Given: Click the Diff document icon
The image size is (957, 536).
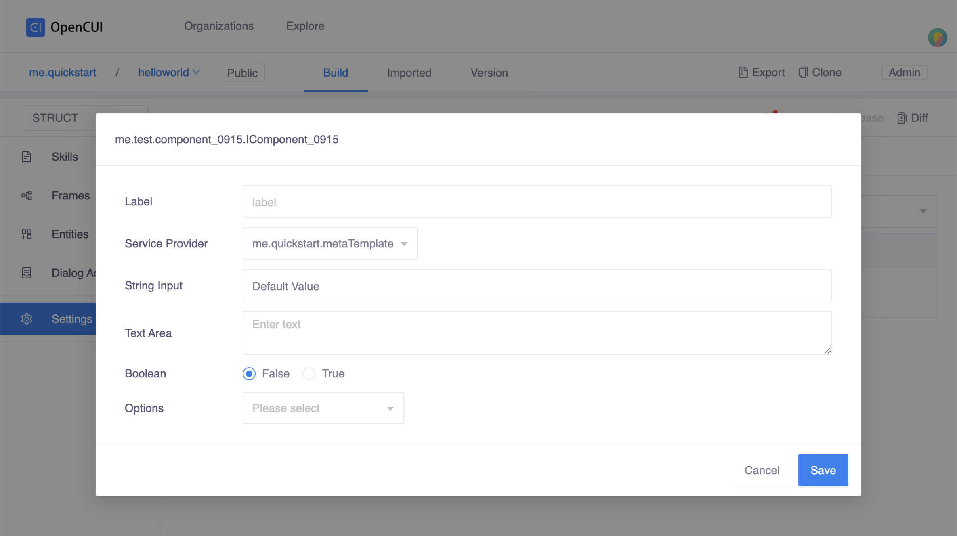Looking at the screenshot, I should point(901,118).
